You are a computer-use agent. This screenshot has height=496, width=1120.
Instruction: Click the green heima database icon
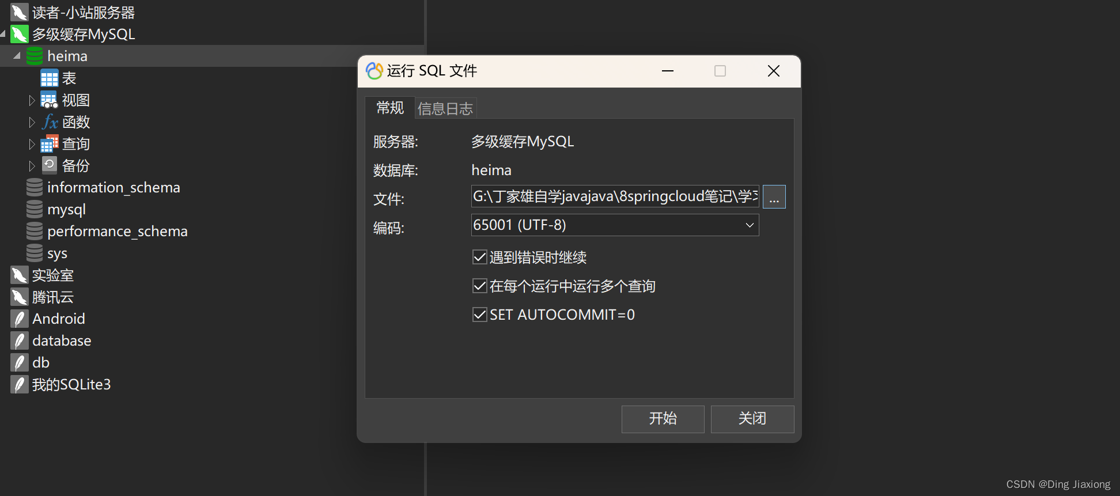[x=35, y=56]
